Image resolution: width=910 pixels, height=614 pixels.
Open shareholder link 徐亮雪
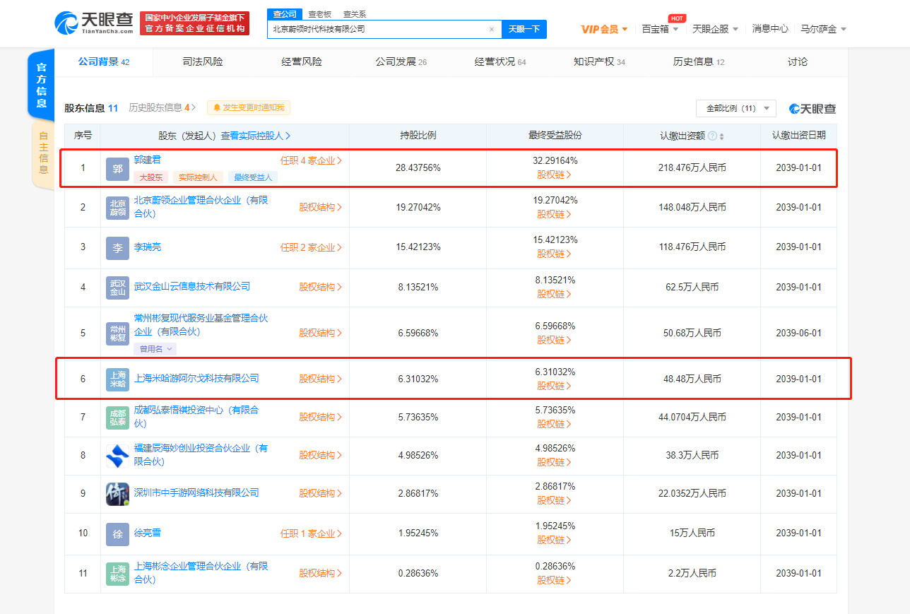pos(147,533)
